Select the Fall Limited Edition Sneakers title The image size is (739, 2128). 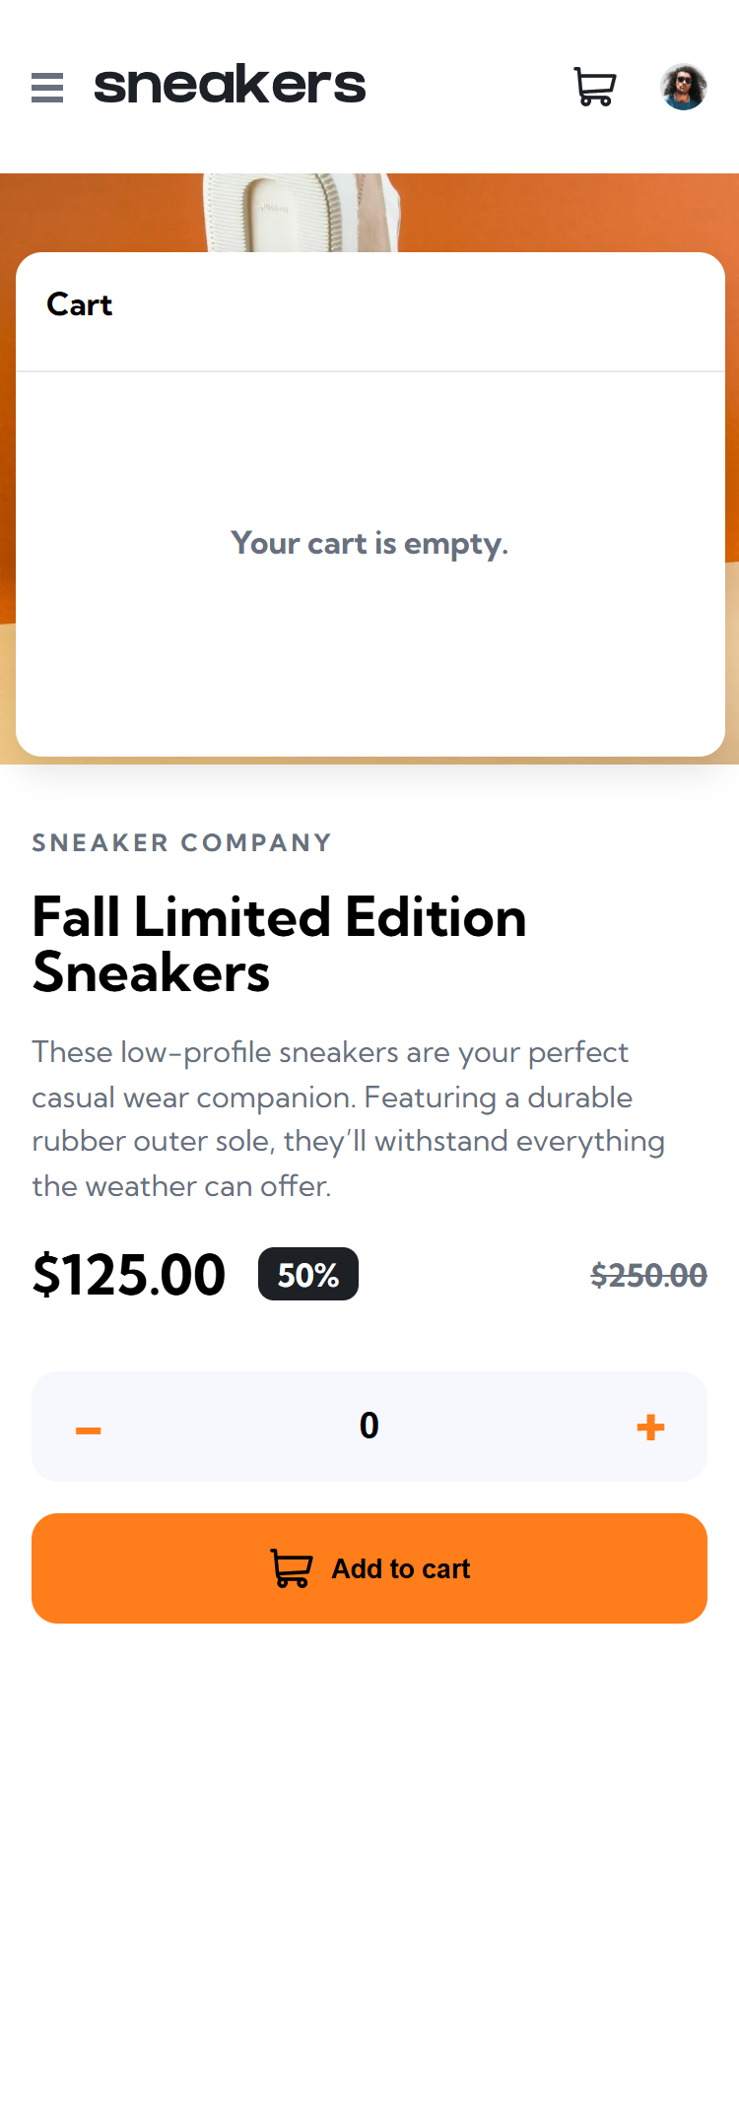[279, 944]
